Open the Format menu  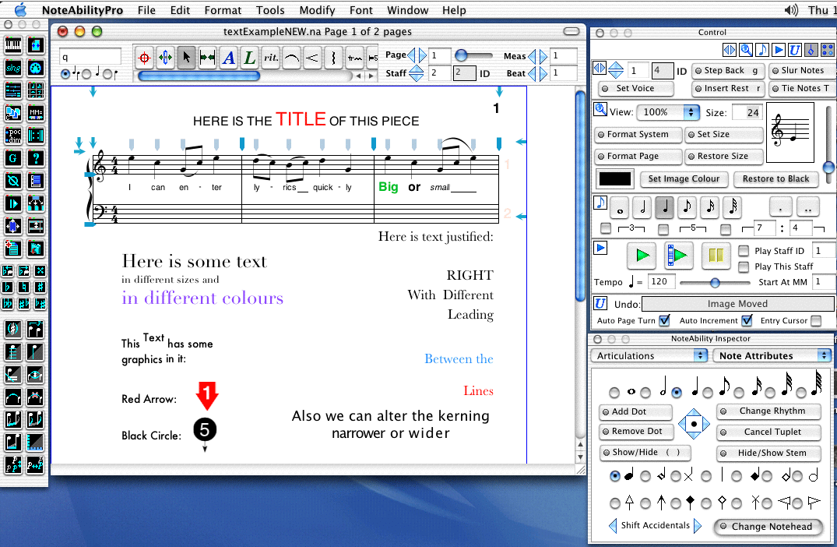pyautogui.click(x=223, y=10)
